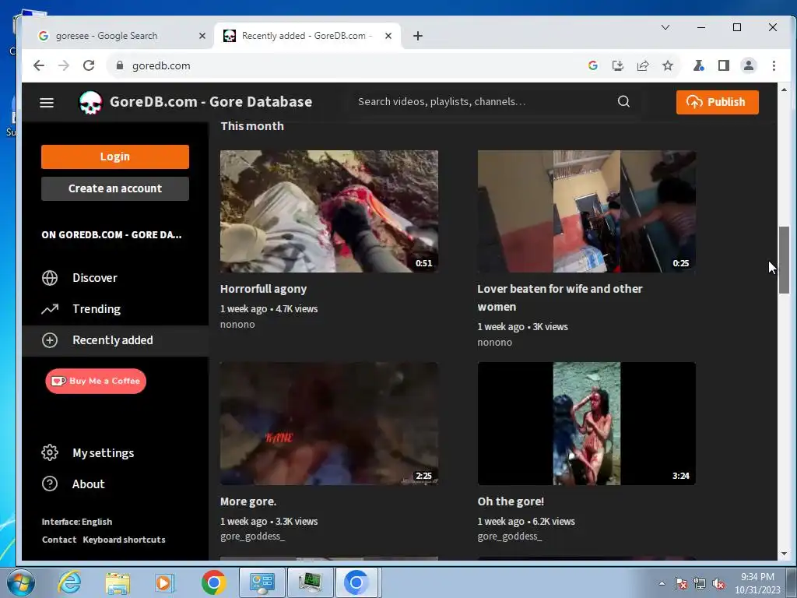Go back to previous page
This screenshot has height=598, width=797.
pyautogui.click(x=39, y=65)
